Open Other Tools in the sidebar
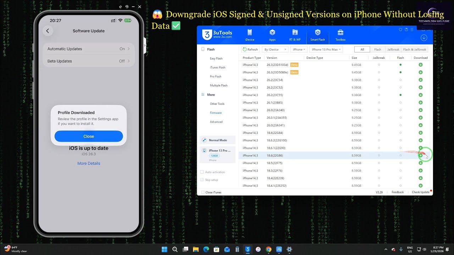Viewport: 454px width, 255px height. tap(217, 104)
